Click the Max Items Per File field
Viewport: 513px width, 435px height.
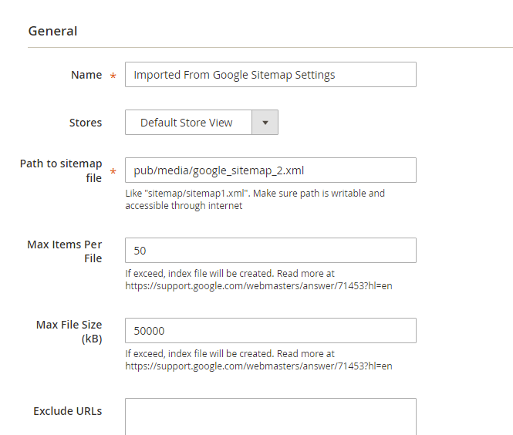[x=270, y=251]
